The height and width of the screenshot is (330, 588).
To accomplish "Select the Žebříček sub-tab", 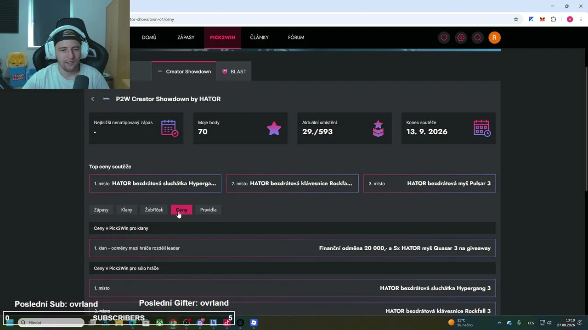I will tap(154, 210).
